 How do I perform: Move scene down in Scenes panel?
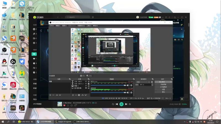(60, 95)
